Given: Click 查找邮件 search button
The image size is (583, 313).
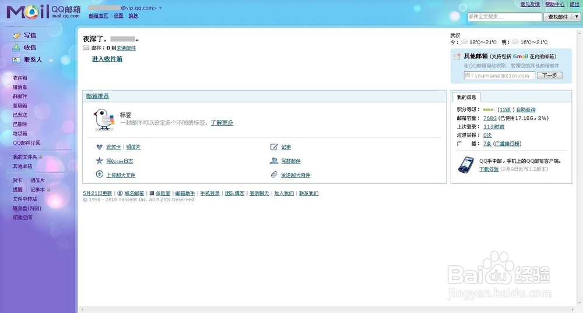Looking at the screenshot, I should 558,17.
